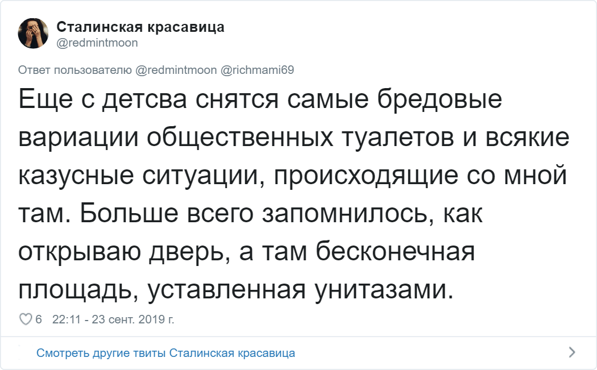This screenshot has width=597, height=370.
Task: Click the word происходящие in the tweet
Action: [366, 176]
